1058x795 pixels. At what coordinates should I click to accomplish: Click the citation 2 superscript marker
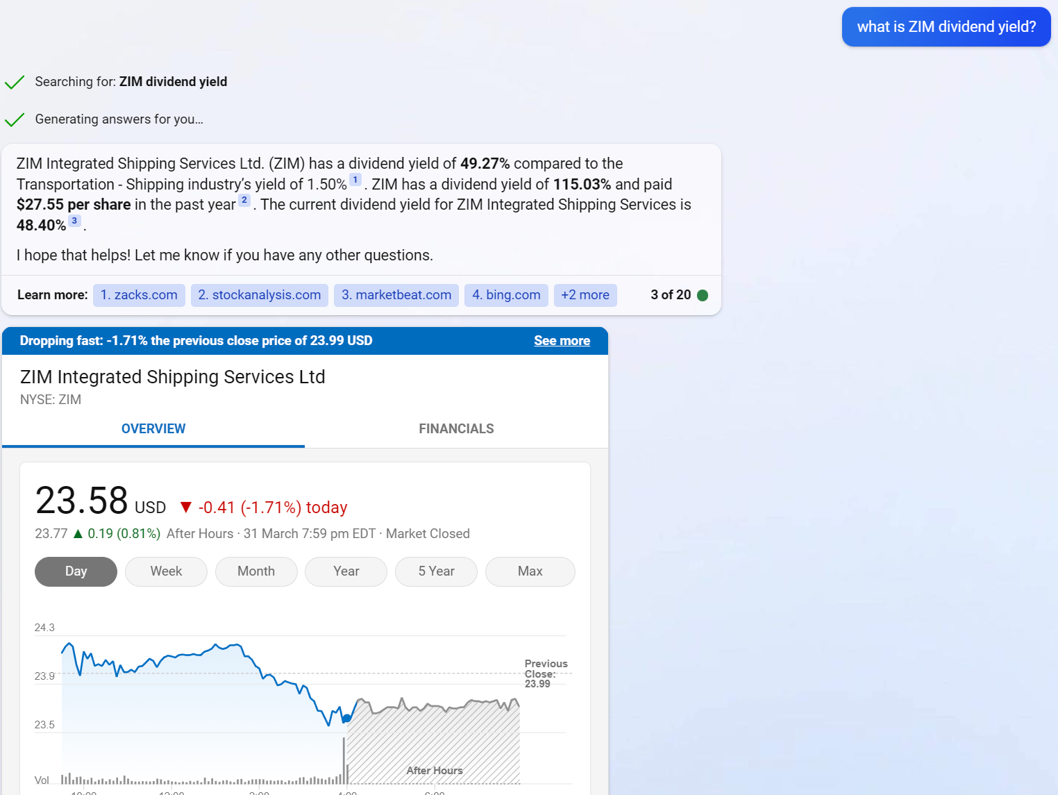[x=244, y=200]
